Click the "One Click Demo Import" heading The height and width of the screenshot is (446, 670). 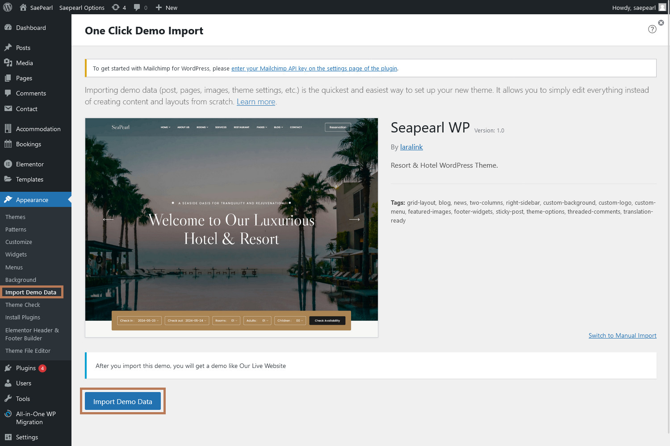coord(144,30)
